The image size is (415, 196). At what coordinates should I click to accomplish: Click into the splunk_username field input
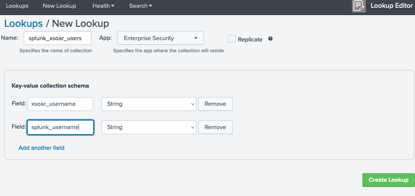point(60,127)
